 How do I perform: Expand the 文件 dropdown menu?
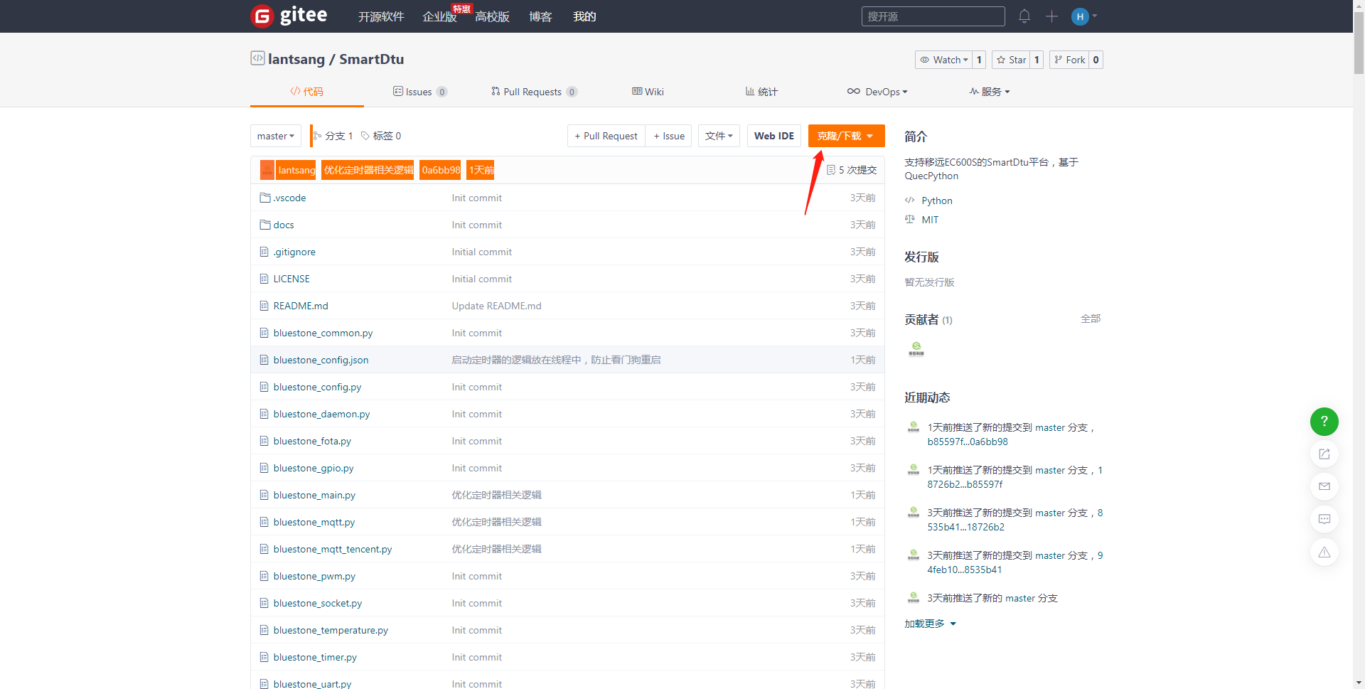[719, 136]
